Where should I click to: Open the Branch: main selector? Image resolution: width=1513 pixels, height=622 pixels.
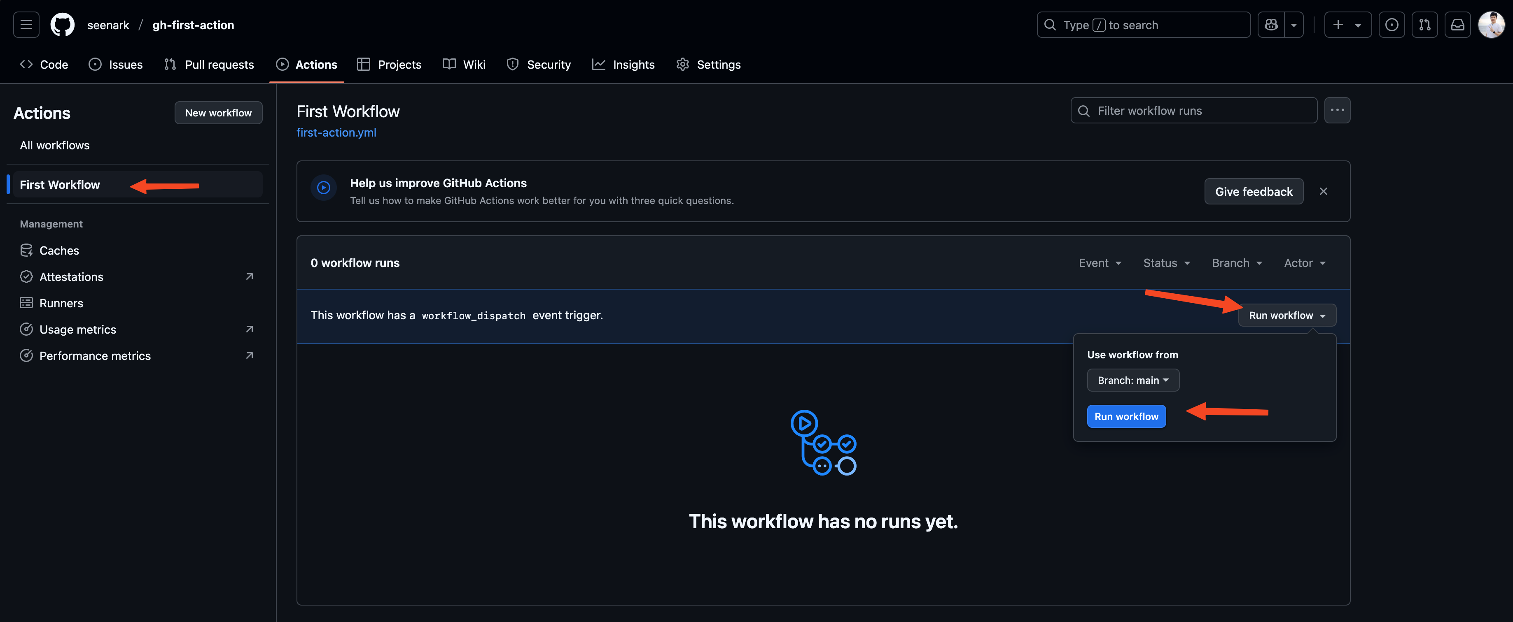coord(1132,380)
